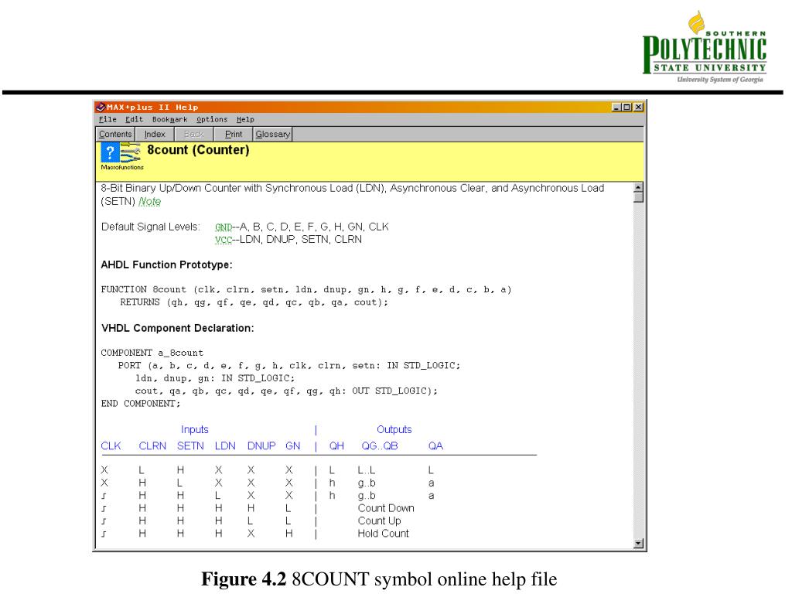This screenshot has height=594, width=792.
Task: Click the CLRN column header
Action: point(152,446)
